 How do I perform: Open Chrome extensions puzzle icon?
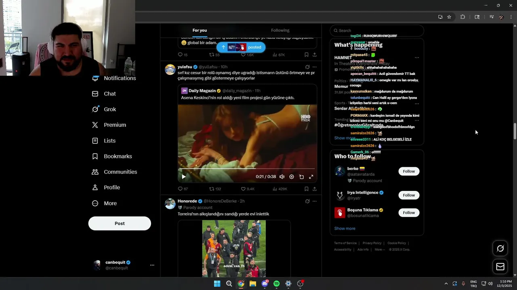coord(463,17)
